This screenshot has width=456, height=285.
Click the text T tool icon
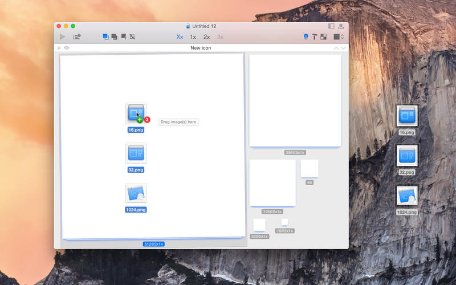coord(315,37)
